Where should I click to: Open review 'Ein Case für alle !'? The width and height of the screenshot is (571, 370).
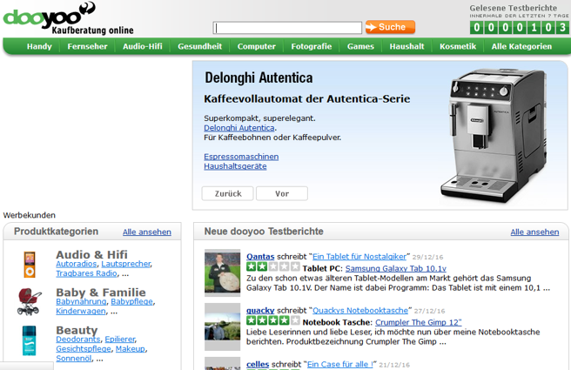[340, 364]
